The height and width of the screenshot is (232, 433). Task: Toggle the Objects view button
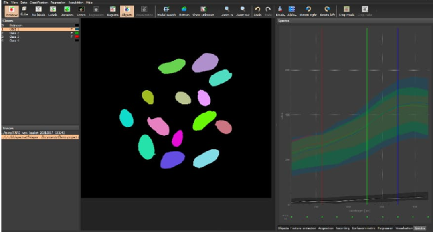(127, 10)
